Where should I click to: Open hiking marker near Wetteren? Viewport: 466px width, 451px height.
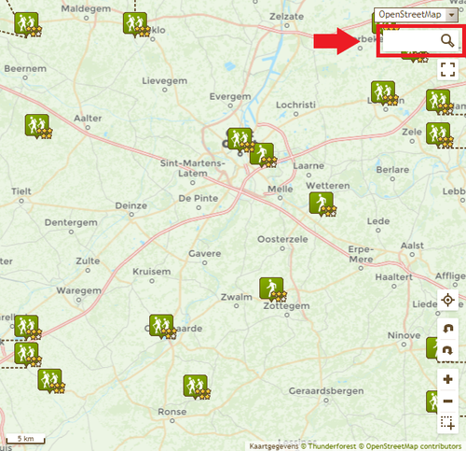322,204
